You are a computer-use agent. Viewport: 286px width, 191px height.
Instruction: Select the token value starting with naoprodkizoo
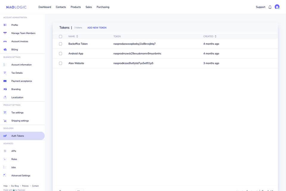click(133, 63)
